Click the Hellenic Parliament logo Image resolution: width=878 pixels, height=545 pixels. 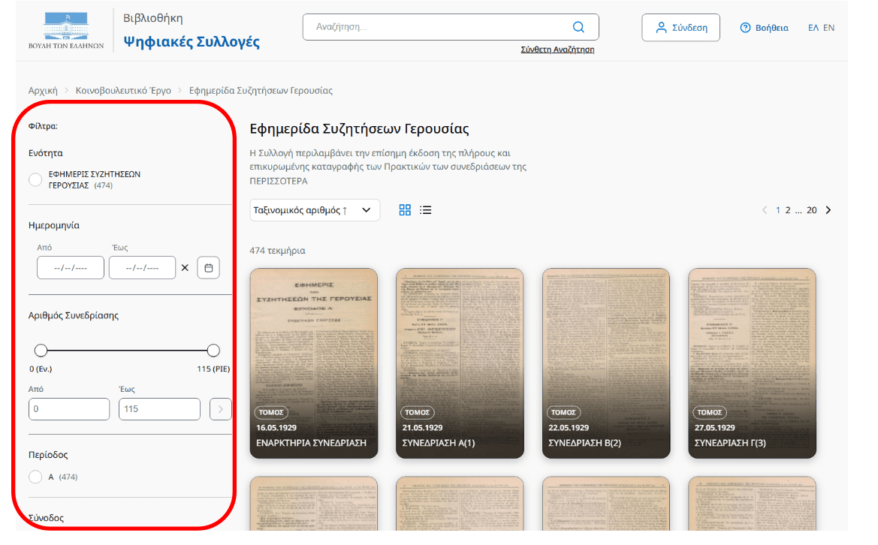pos(66,30)
